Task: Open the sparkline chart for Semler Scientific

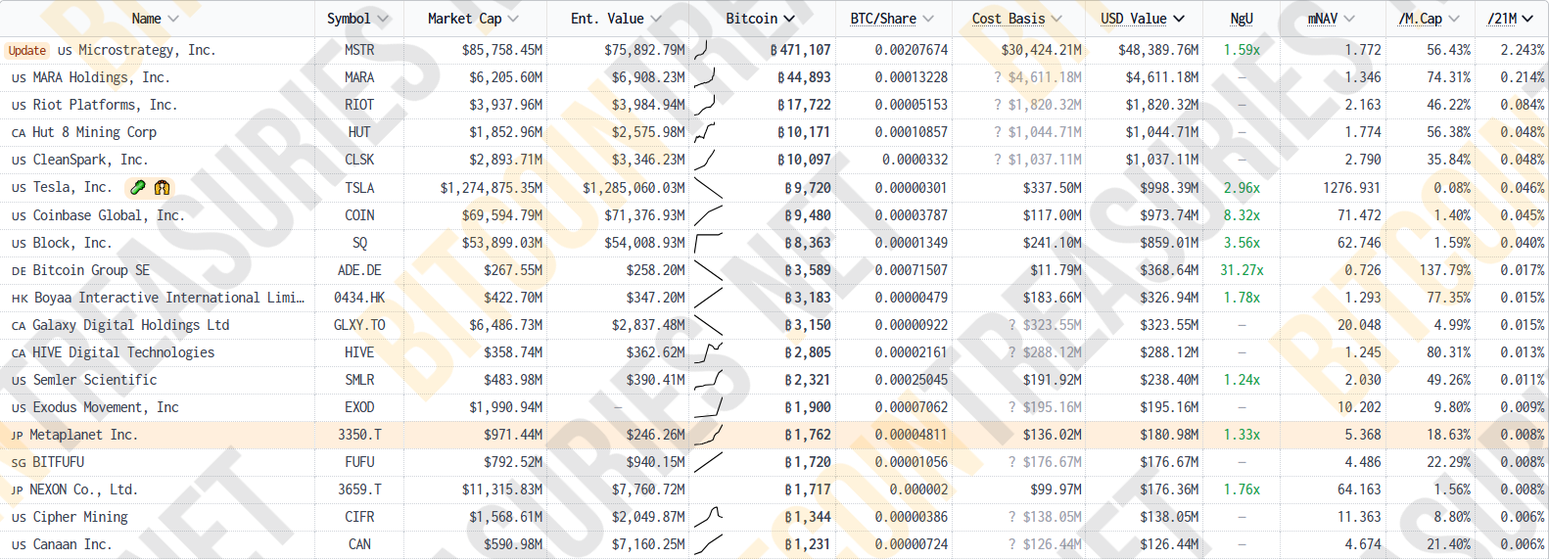Action: [x=707, y=380]
